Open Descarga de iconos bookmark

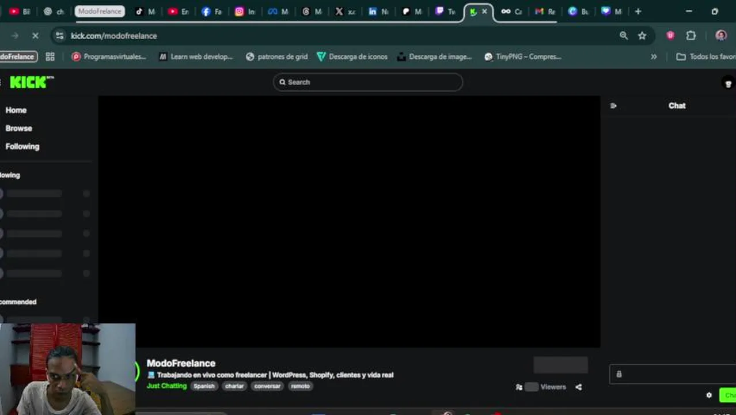pyautogui.click(x=352, y=56)
